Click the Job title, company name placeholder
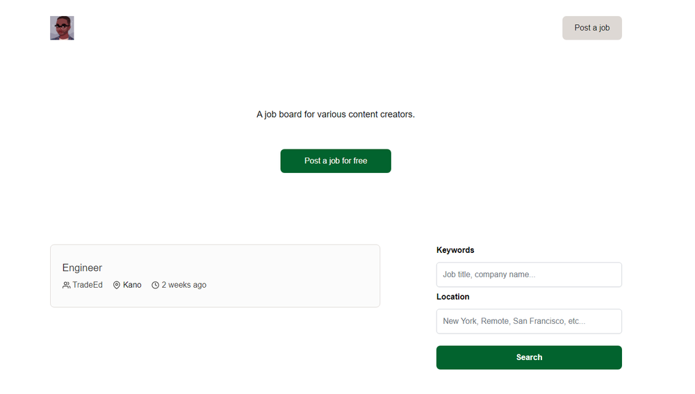Image resolution: width=695 pixels, height=394 pixels. [x=489, y=274]
